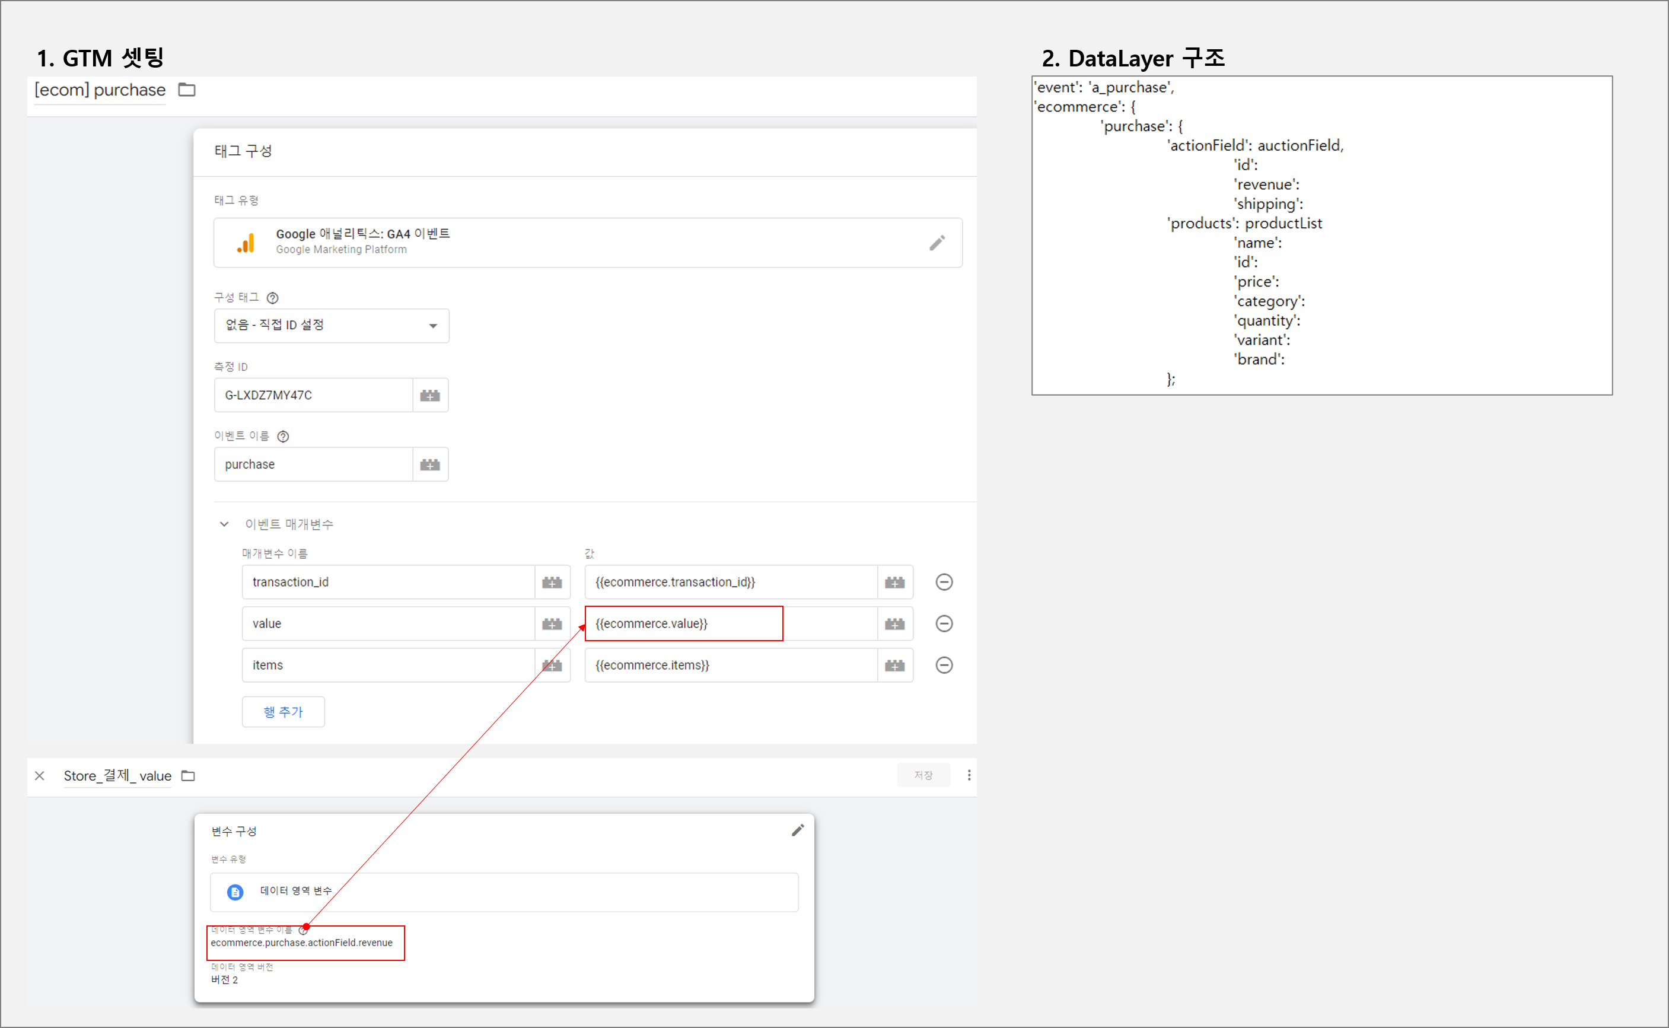Remove the value parameter row
The height and width of the screenshot is (1028, 1669).
click(x=944, y=623)
